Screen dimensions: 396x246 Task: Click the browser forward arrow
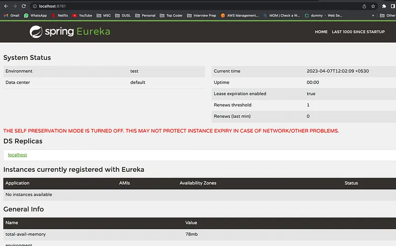(15, 6)
